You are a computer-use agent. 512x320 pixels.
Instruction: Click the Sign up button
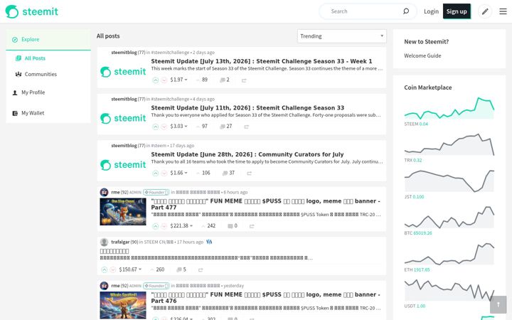[457, 11]
